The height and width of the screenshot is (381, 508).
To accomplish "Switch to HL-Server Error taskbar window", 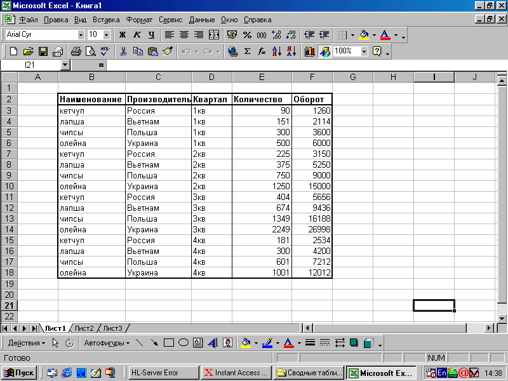I will click(x=164, y=373).
